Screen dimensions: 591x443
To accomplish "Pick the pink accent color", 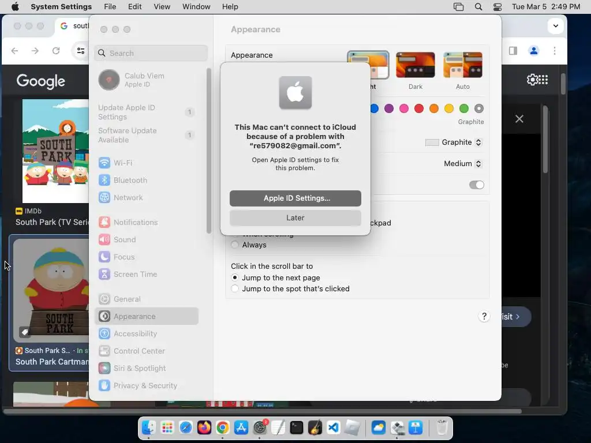I will point(404,108).
